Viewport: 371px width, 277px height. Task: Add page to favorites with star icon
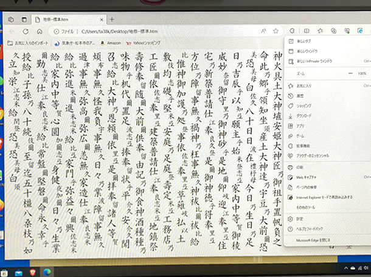point(276,31)
